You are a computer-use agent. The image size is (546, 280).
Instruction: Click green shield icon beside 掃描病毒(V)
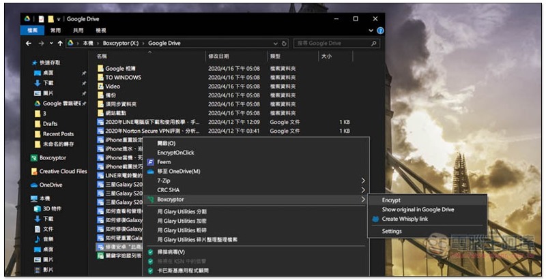[x=151, y=251]
